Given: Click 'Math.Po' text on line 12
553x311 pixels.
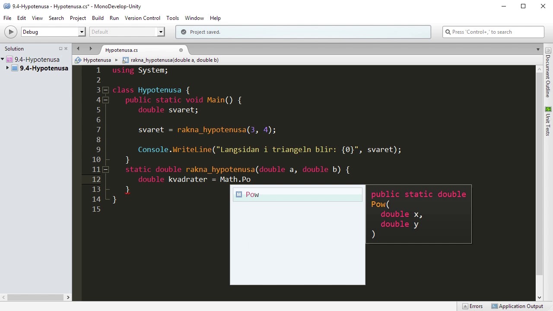Looking at the screenshot, I should click(235, 179).
